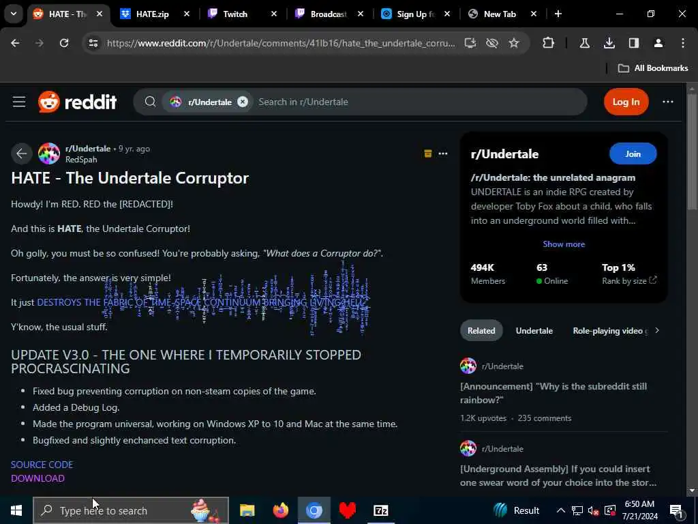
Task: Open reddit header three-dot menu
Action: click(668, 102)
